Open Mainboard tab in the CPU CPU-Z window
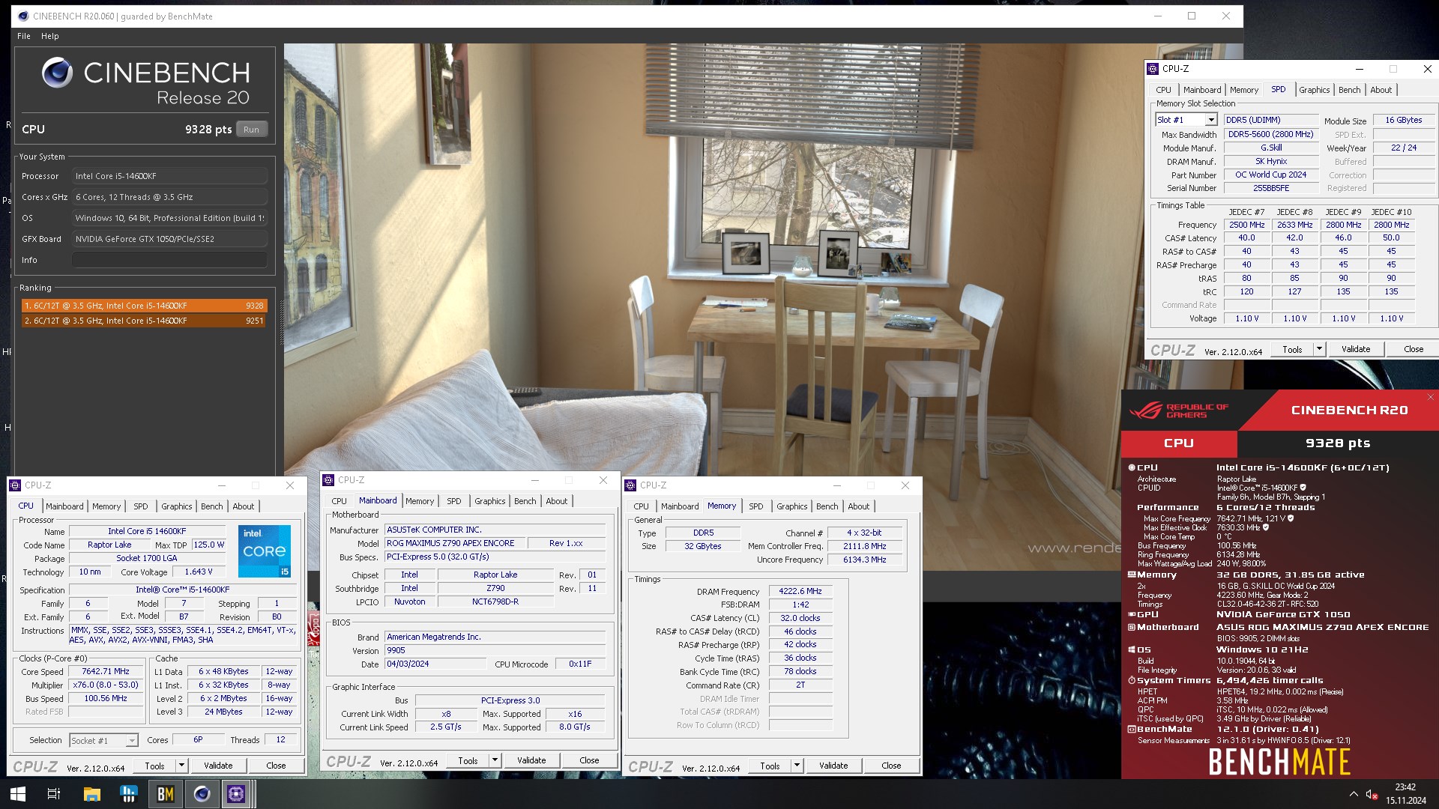This screenshot has height=809, width=1439. coord(64,506)
